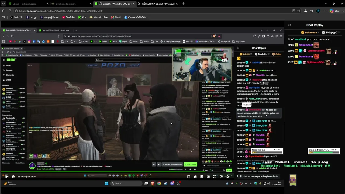Screen dimensions: 345x194
Task: Click the Kick logo in stream
Action: pos(11,60)
